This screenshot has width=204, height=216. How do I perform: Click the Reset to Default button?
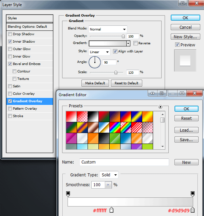(x=127, y=83)
